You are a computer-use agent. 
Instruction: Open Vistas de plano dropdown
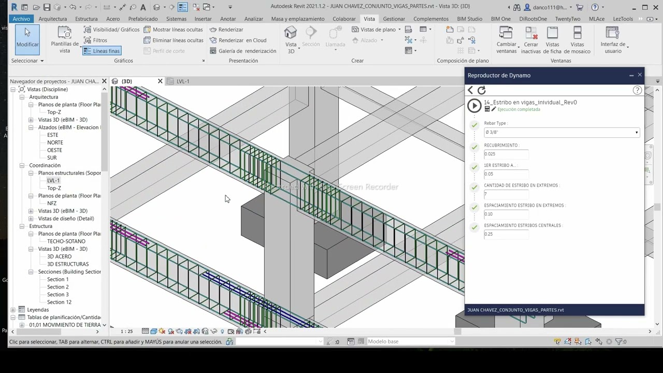point(377,30)
